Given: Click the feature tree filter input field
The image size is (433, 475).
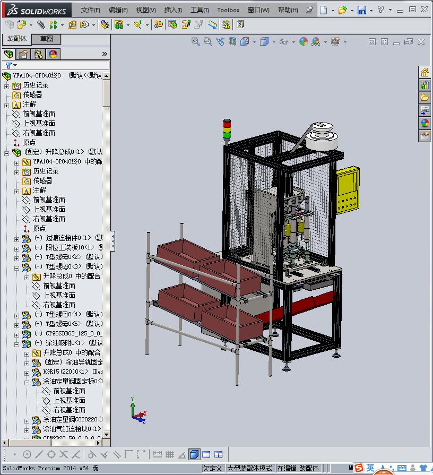Looking at the screenshot, I should pos(56,65).
